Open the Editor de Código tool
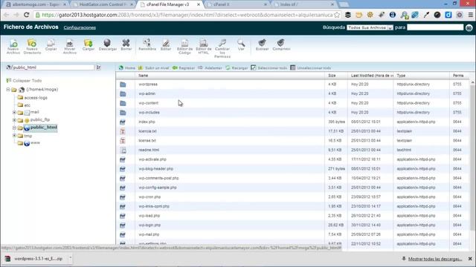This screenshot has width=476, height=267. pos(184,46)
